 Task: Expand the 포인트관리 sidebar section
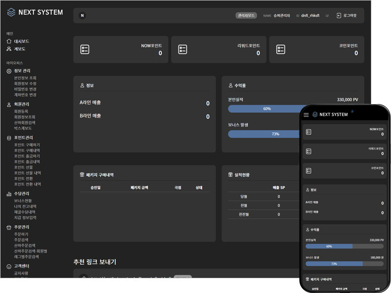23,138
